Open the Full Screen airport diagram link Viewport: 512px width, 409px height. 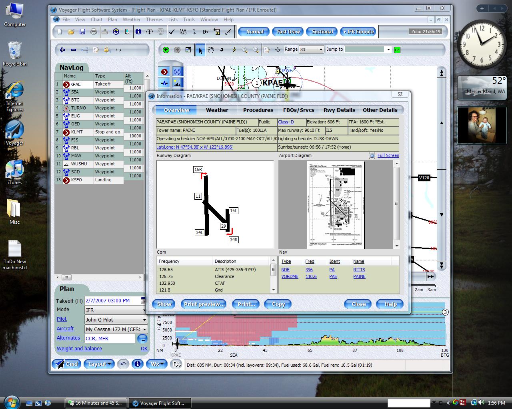pyautogui.click(x=388, y=155)
